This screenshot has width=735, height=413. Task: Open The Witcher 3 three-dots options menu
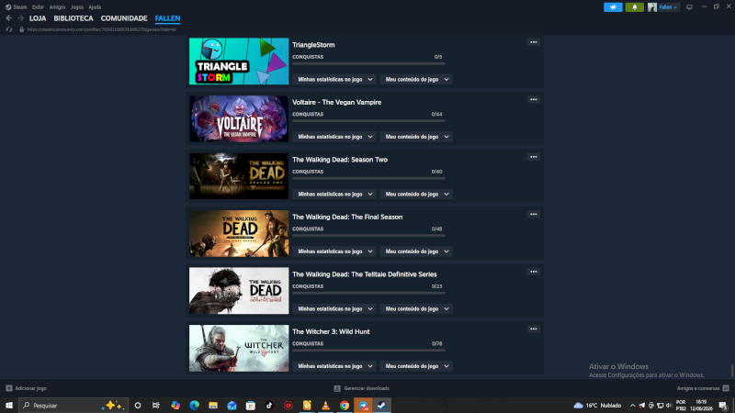coord(534,329)
